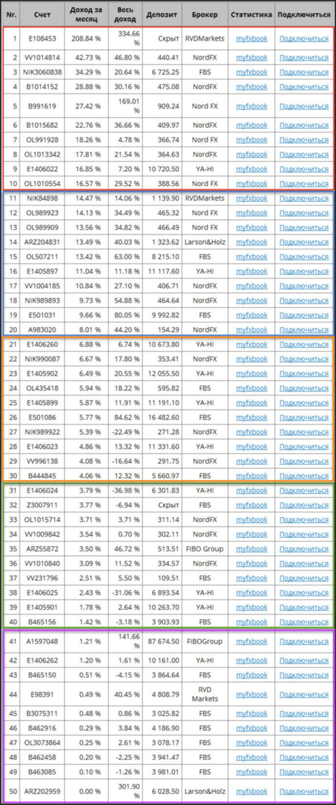
Task: Click Подключиться for account NIK84898
Action: pos(304,198)
